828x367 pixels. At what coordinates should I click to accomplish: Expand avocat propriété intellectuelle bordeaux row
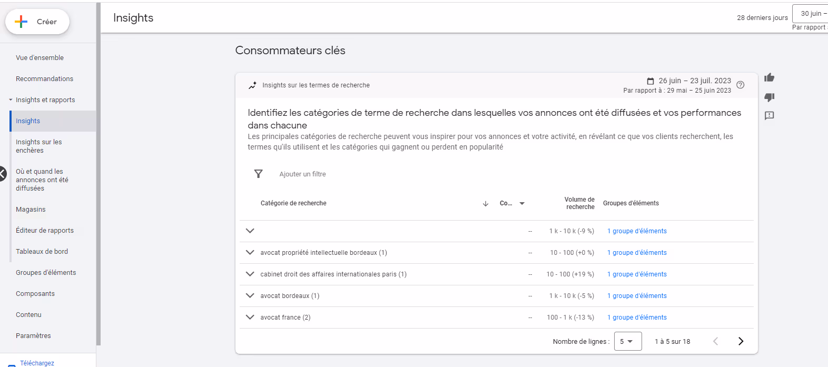(250, 253)
